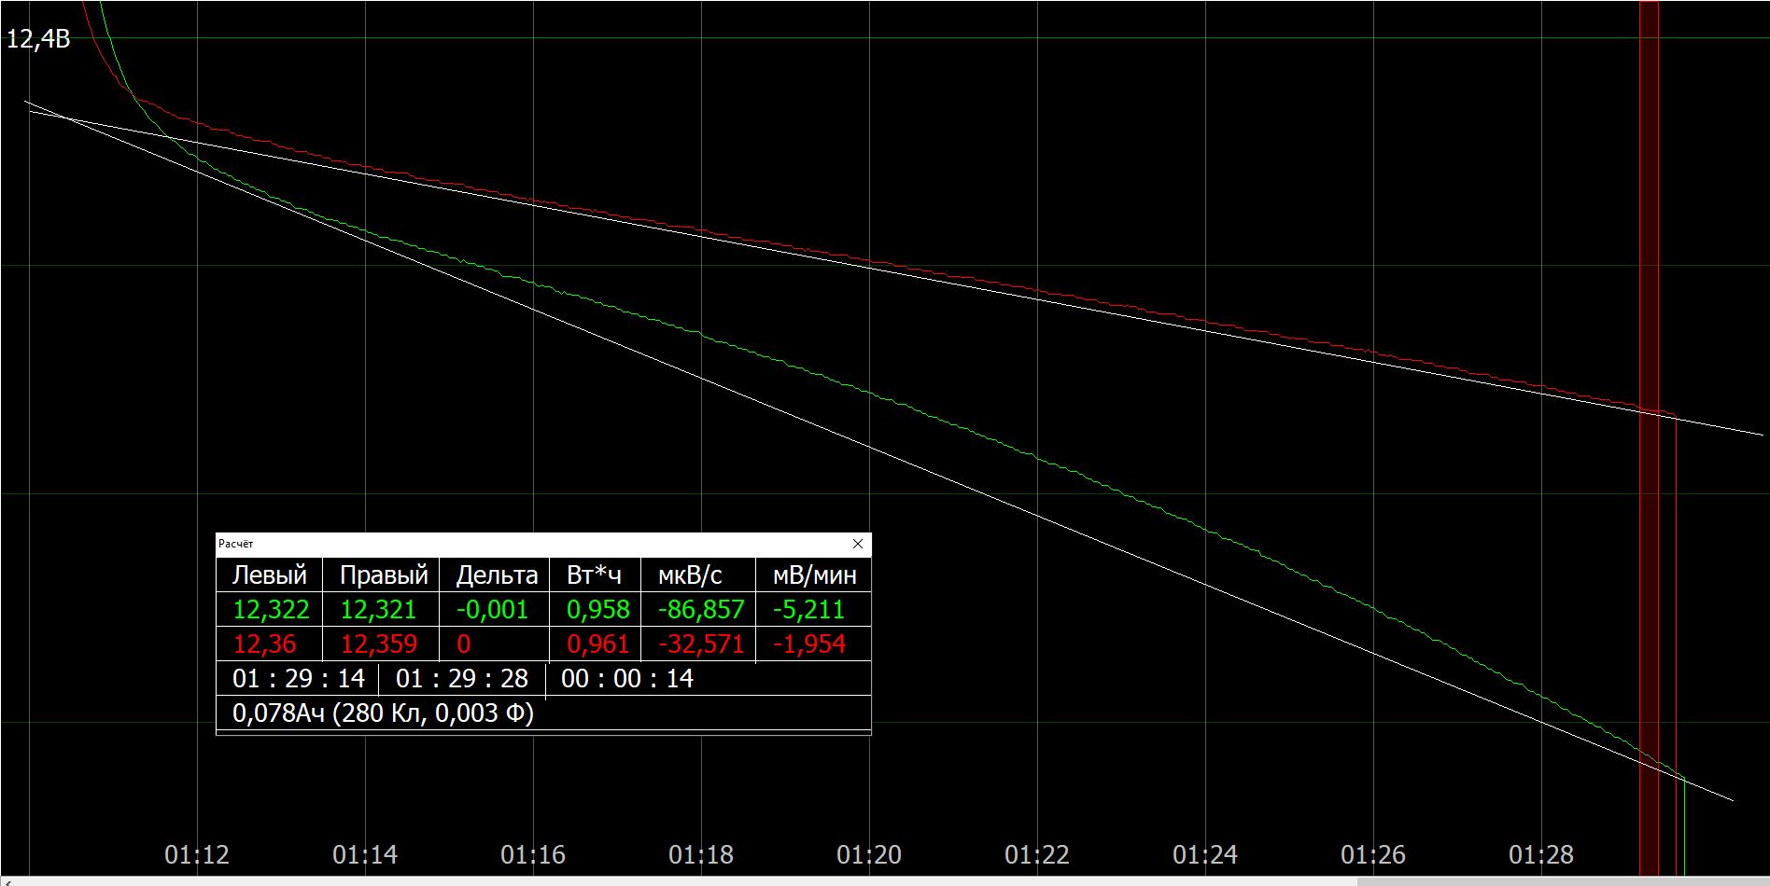The height and width of the screenshot is (886, 1770).
Task: Click the Дельта column header
Action: [x=497, y=575]
